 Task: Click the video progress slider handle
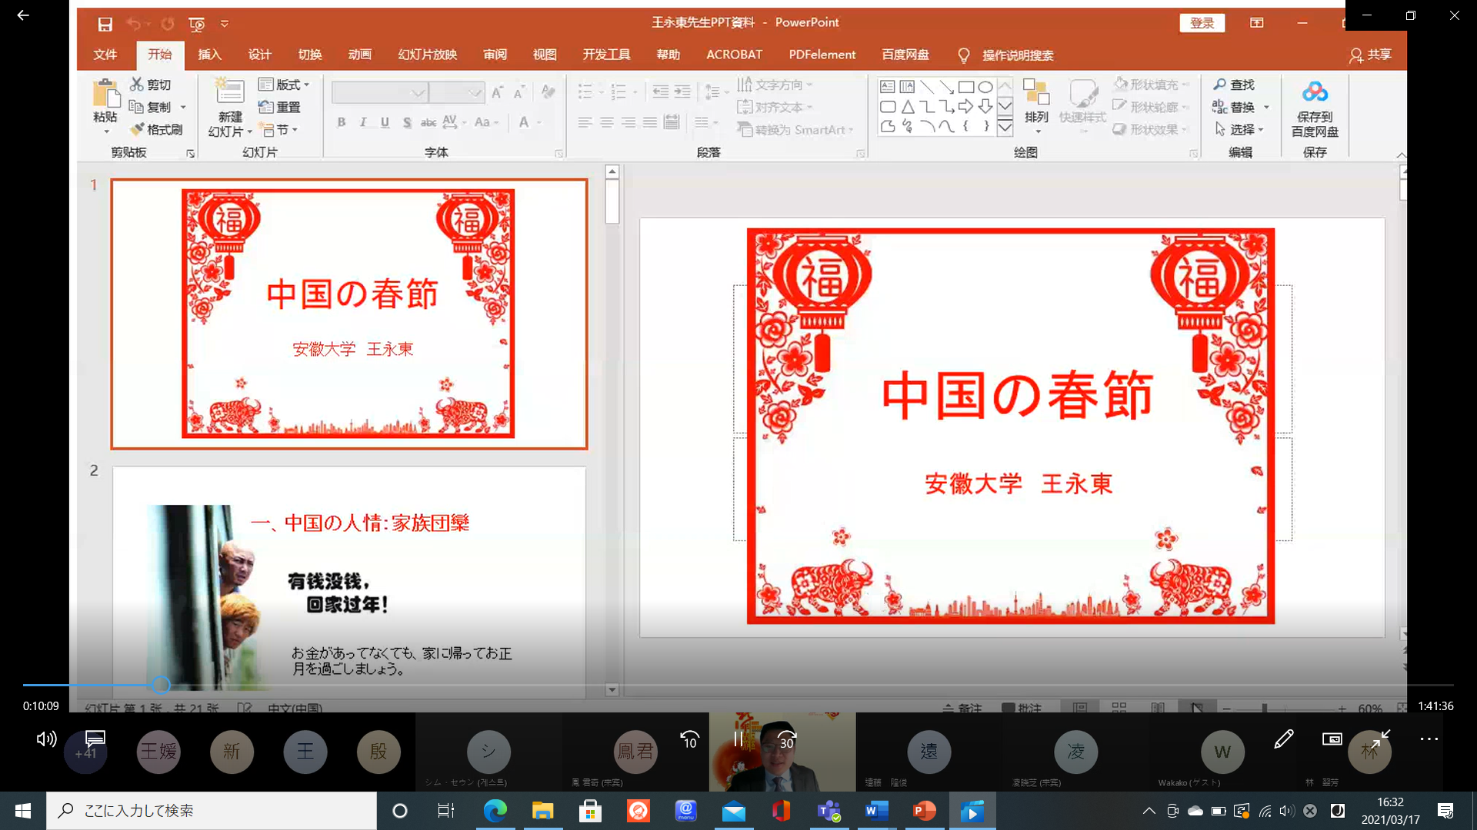click(161, 685)
